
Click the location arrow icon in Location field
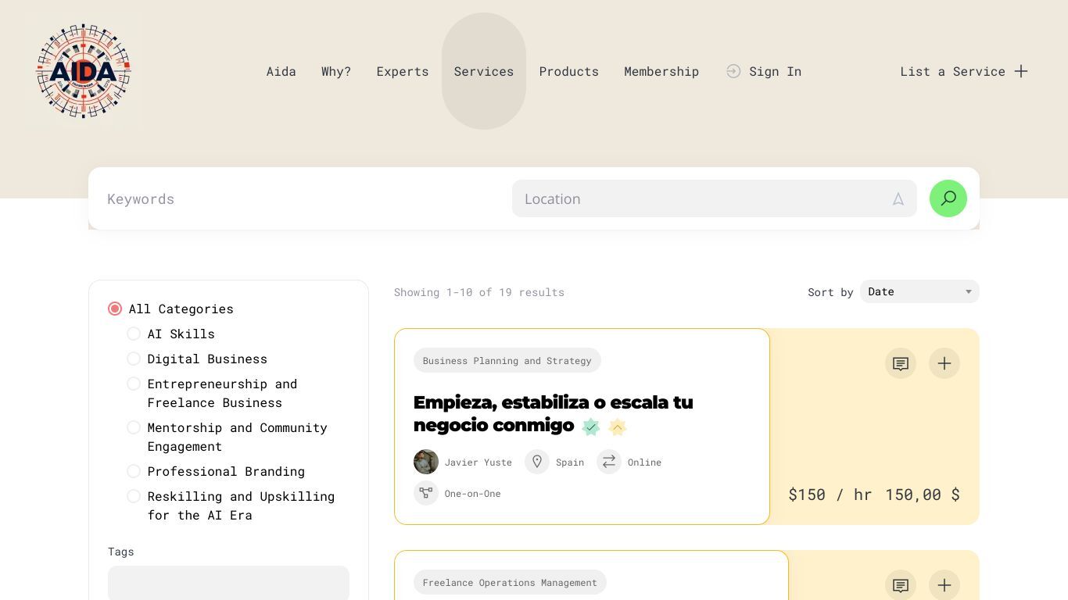[x=898, y=199]
